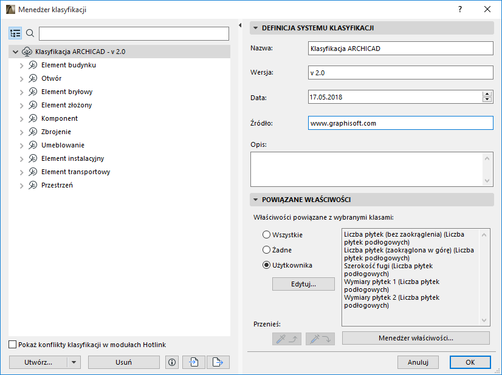Click into the Źródło text field
The height and width of the screenshot is (375, 502).
point(400,123)
